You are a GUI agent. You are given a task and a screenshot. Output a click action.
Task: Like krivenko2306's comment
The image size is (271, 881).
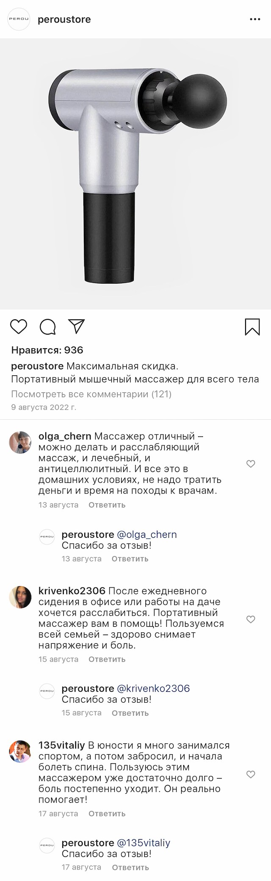[x=251, y=619]
